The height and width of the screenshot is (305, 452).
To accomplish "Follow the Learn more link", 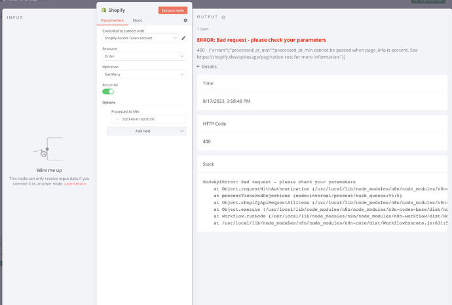I will pos(75,184).
